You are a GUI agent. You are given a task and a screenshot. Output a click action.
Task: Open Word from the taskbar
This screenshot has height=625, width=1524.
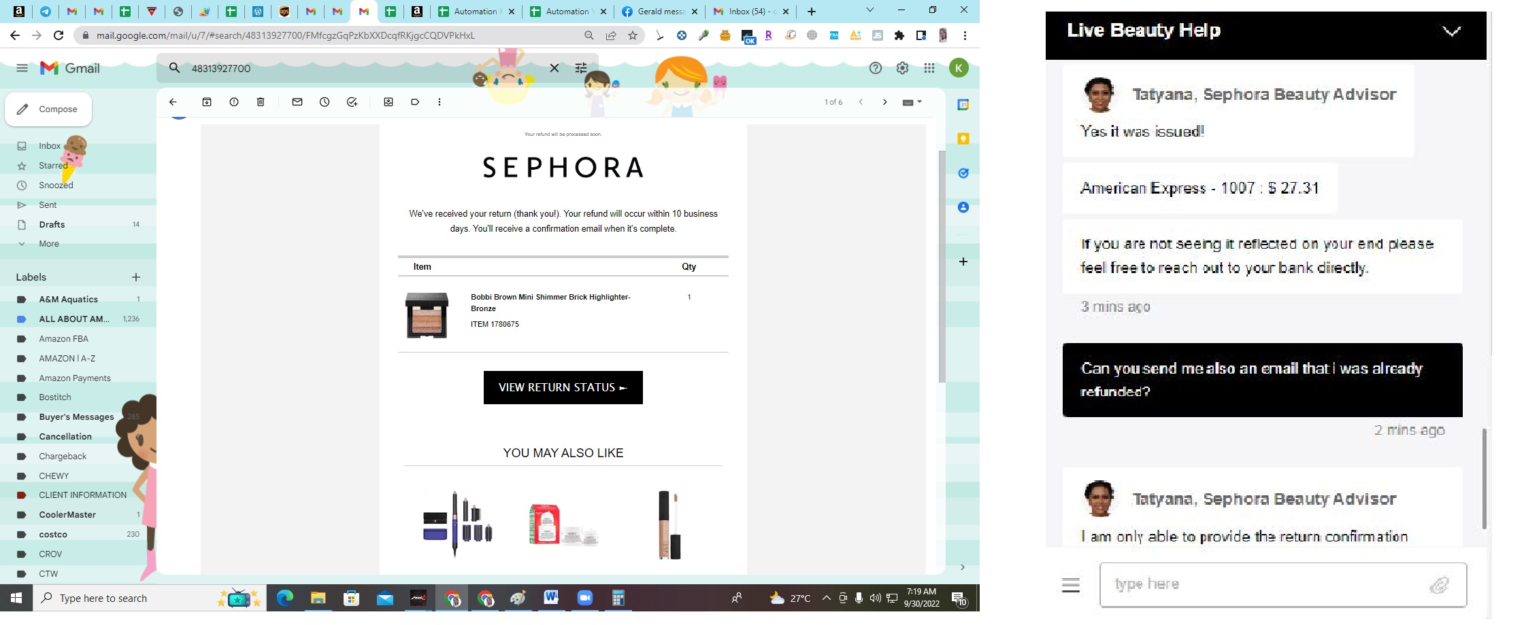551,598
